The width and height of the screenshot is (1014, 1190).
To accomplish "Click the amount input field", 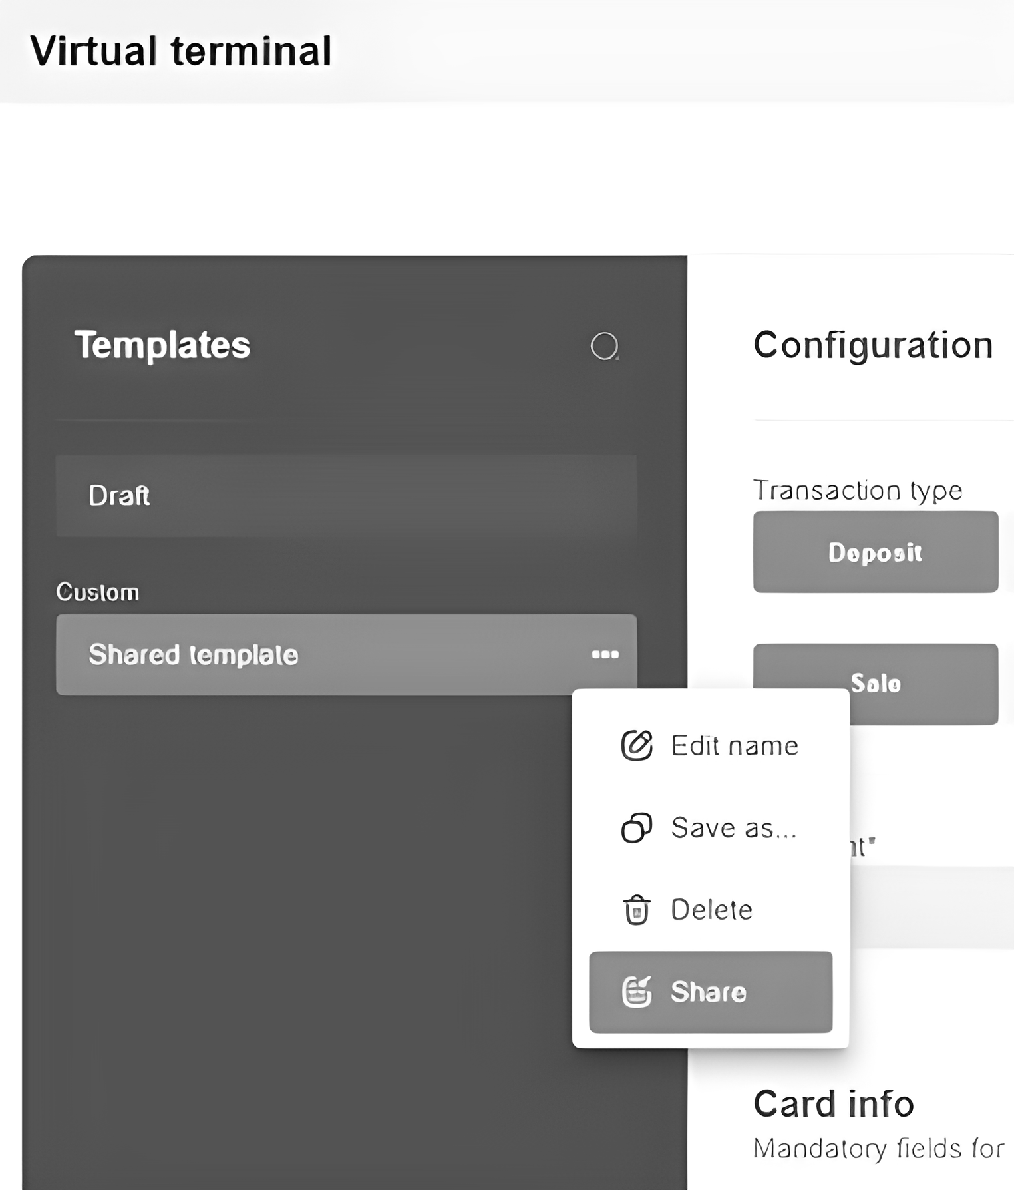I will click(931, 906).
